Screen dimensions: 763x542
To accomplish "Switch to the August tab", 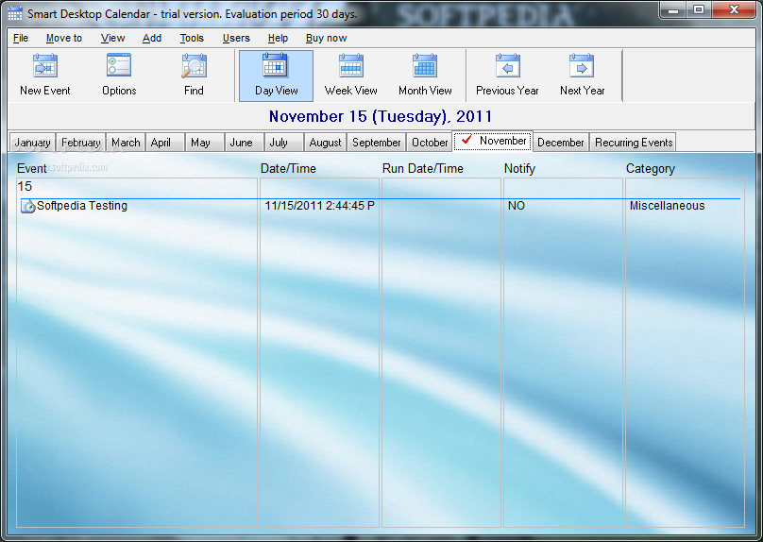I will point(325,143).
